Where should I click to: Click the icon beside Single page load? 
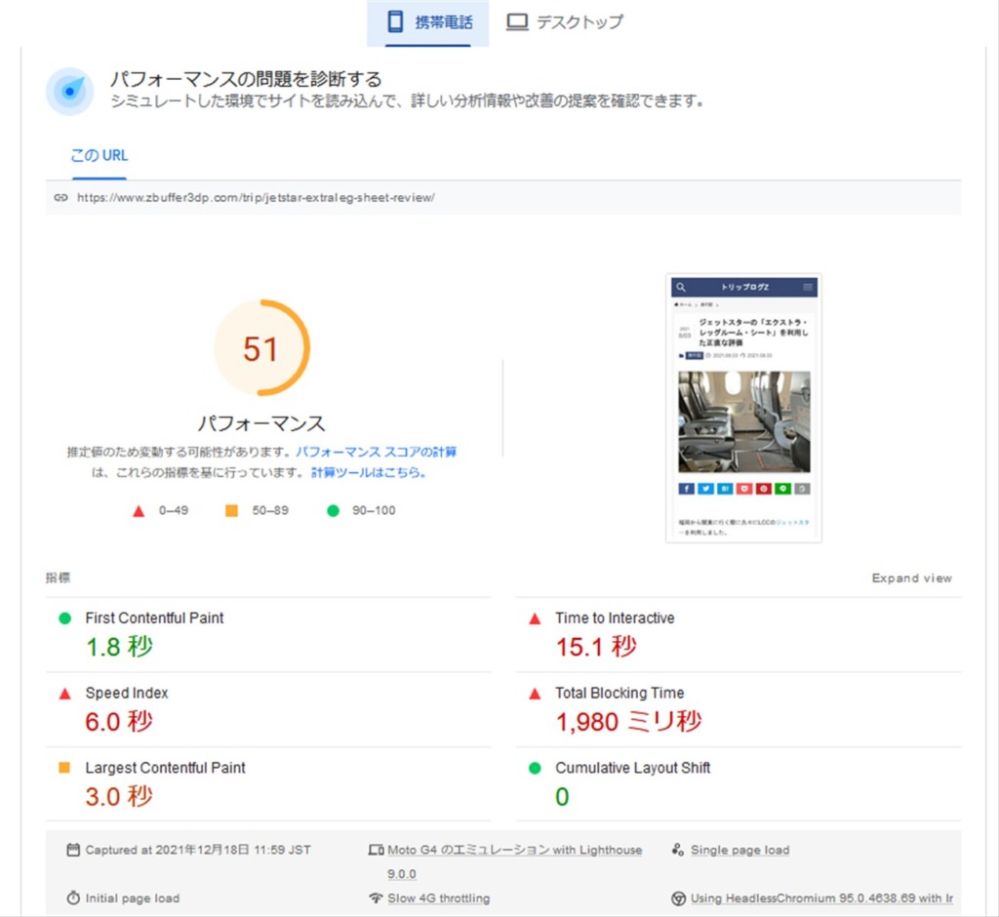tap(678, 850)
